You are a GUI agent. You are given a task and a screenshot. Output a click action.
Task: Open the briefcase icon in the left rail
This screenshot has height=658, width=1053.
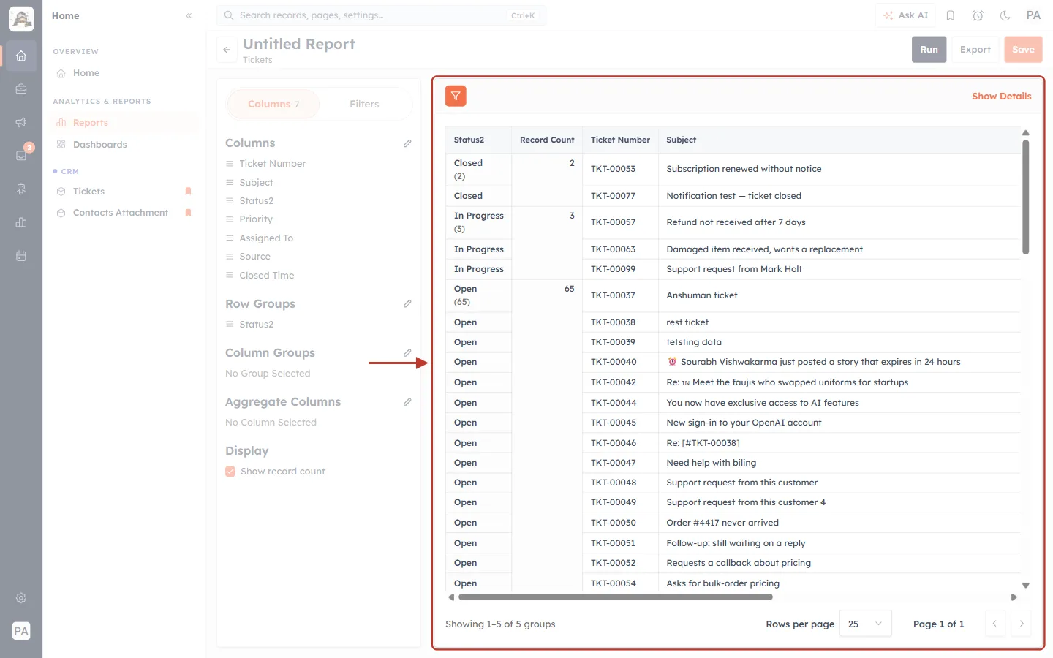pos(21,89)
